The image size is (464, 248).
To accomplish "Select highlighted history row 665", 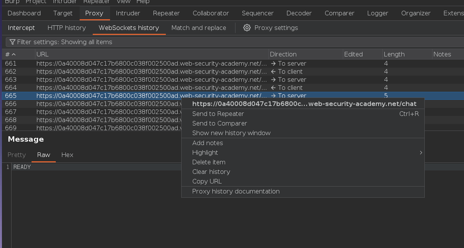I will (x=233, y=96).
